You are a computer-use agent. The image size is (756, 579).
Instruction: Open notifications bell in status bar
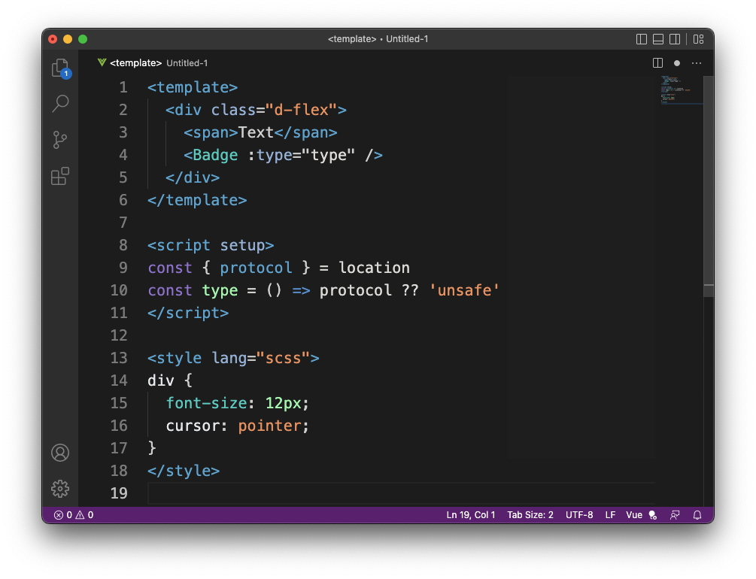pos(697,515)
